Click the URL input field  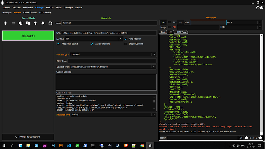pyautogui.click(x=109, y=33)
